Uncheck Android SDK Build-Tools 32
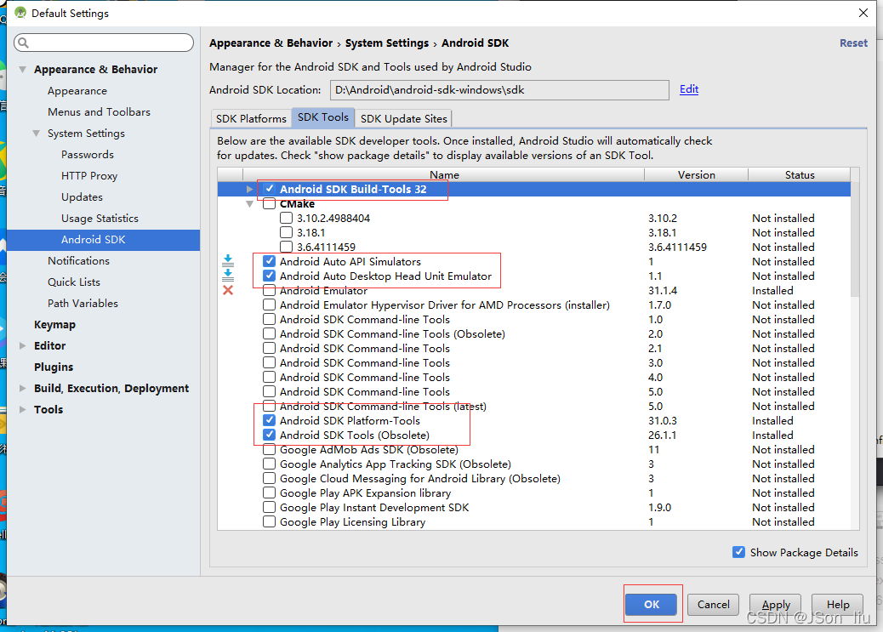The height and width of the screenshot is (632, 883). tap(270, 189)
